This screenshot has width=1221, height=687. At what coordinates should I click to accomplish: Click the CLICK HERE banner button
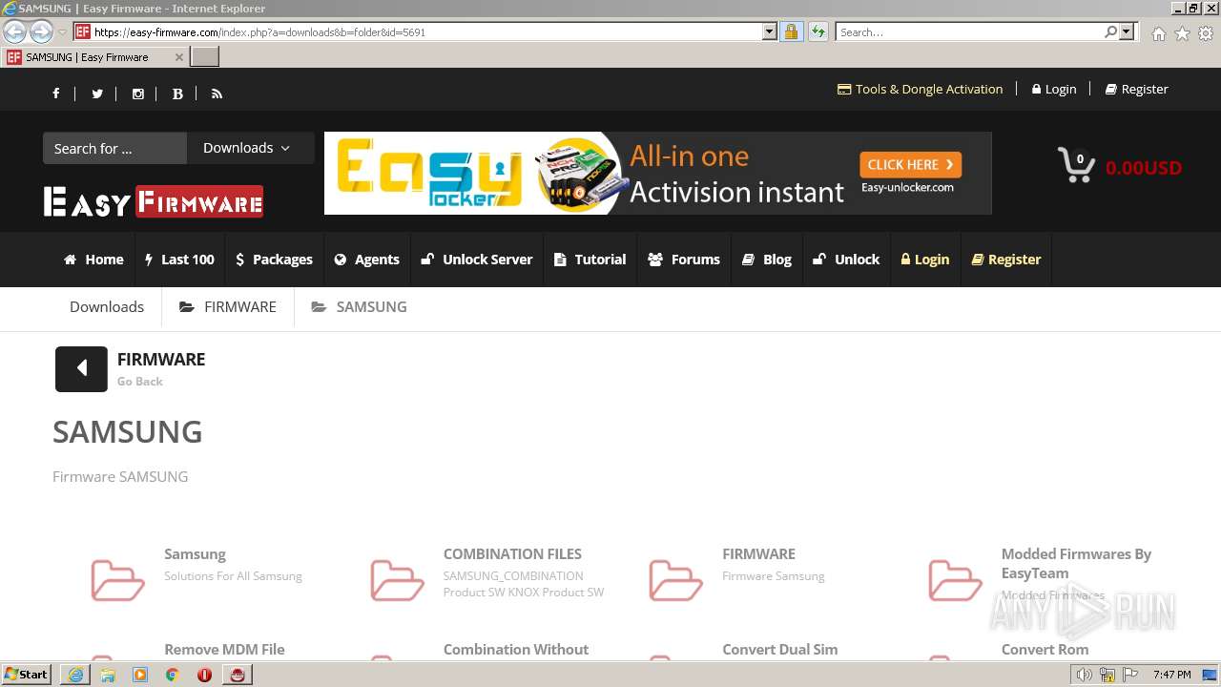[x=910, y=164]
